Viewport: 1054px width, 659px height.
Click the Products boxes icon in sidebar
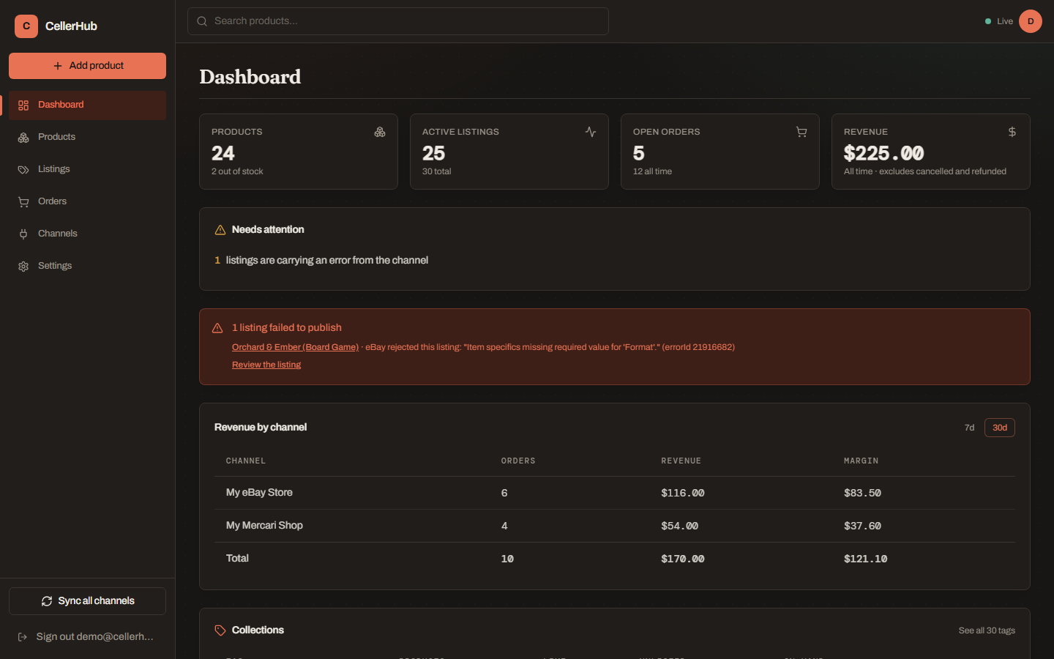point(23,138)
